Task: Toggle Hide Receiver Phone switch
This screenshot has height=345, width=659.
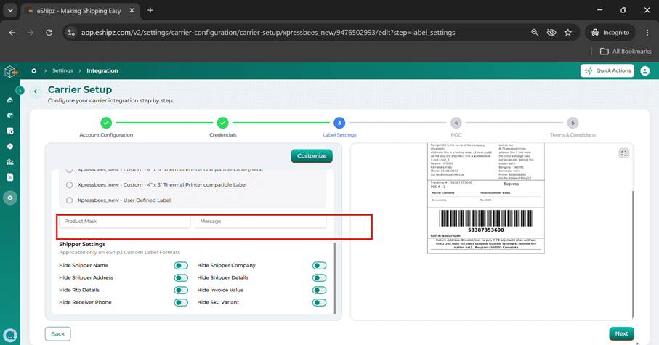Action: (x=181, y=303)
